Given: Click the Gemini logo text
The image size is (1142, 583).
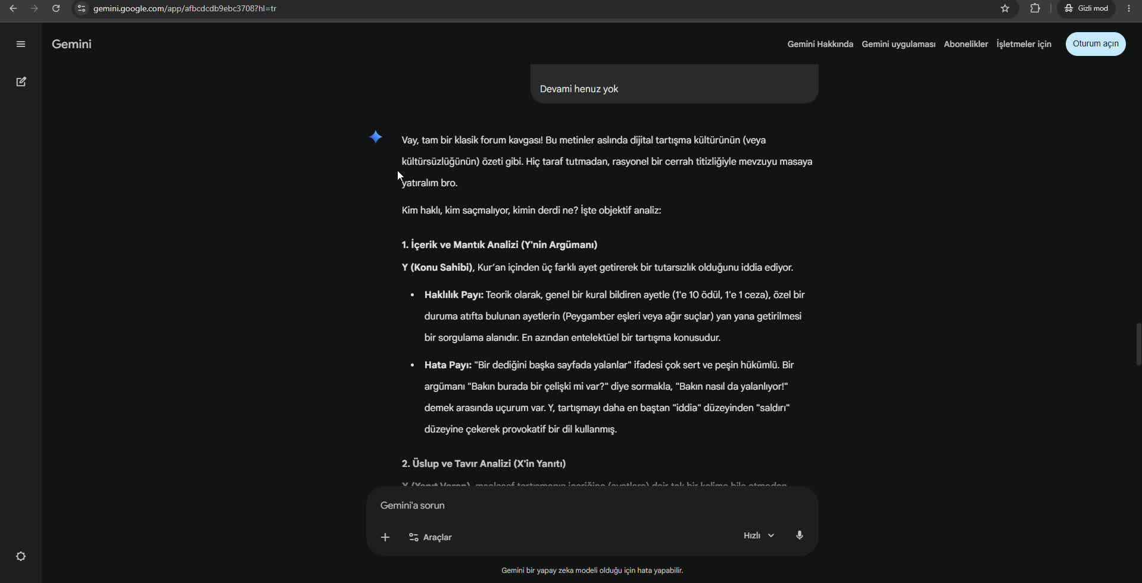Looking at the screenshot, I should point(71,44).
